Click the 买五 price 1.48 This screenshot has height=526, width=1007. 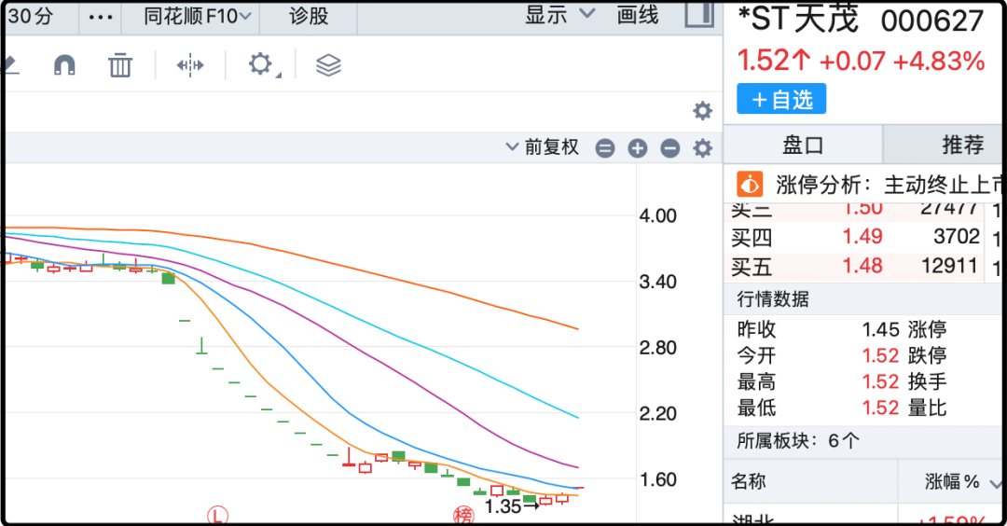click(862, 266)
